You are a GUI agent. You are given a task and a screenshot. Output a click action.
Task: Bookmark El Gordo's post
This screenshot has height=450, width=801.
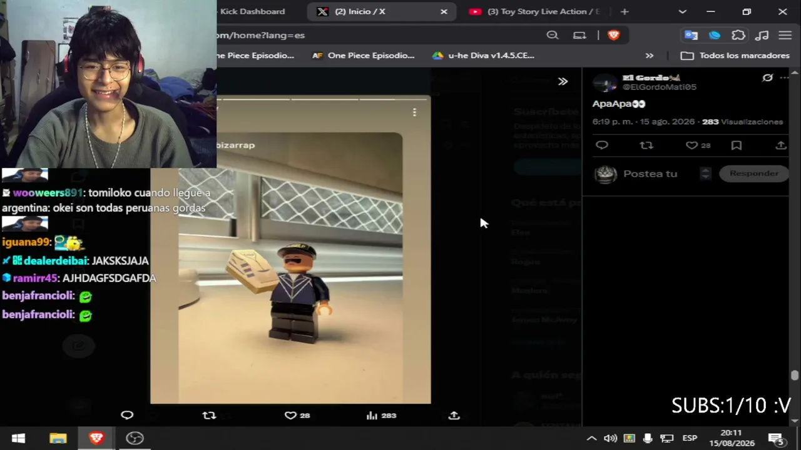737,145
